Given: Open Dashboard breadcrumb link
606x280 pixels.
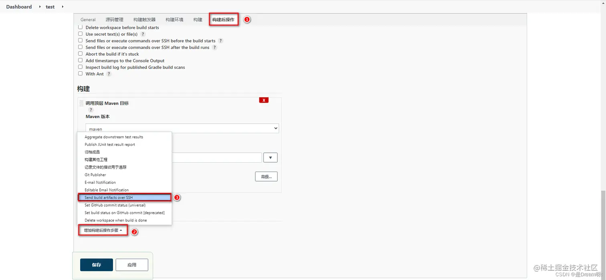Looking at the screenshot, I should coord(19,7).
